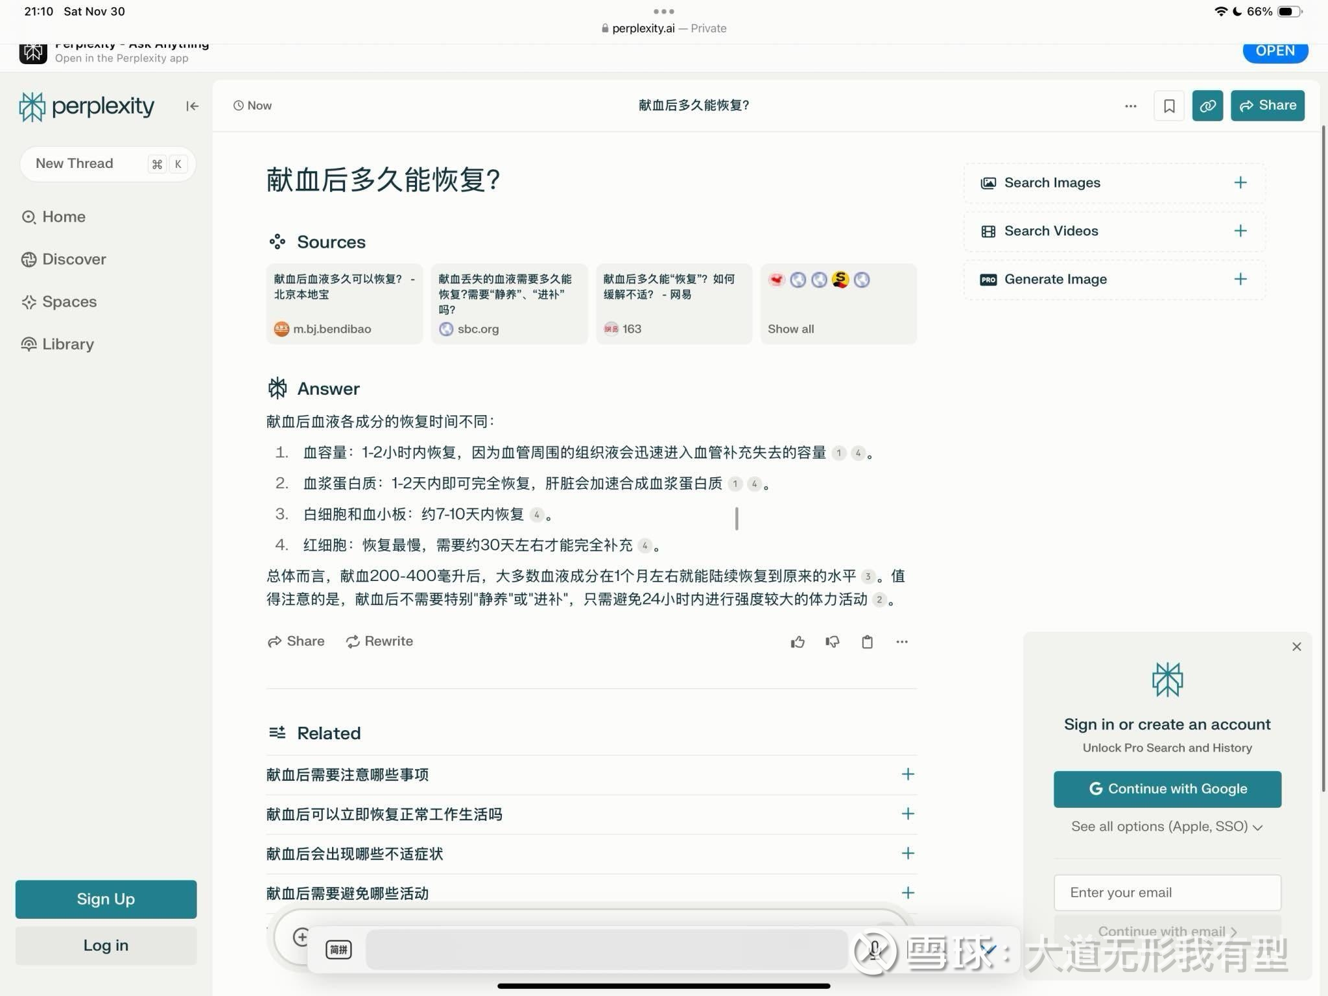Expand Search Videos
Image resolution: width=1328 pixels, height=996 pixels.
coord(1114,231)
